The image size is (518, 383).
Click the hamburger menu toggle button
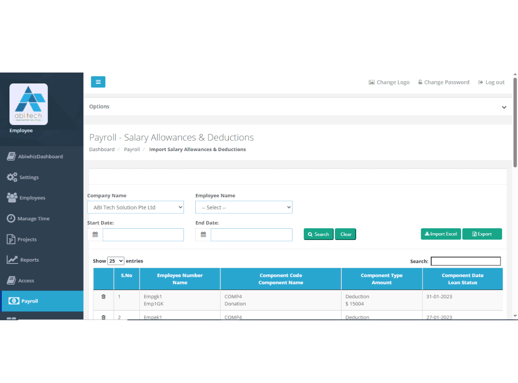[x=98, y=82]
